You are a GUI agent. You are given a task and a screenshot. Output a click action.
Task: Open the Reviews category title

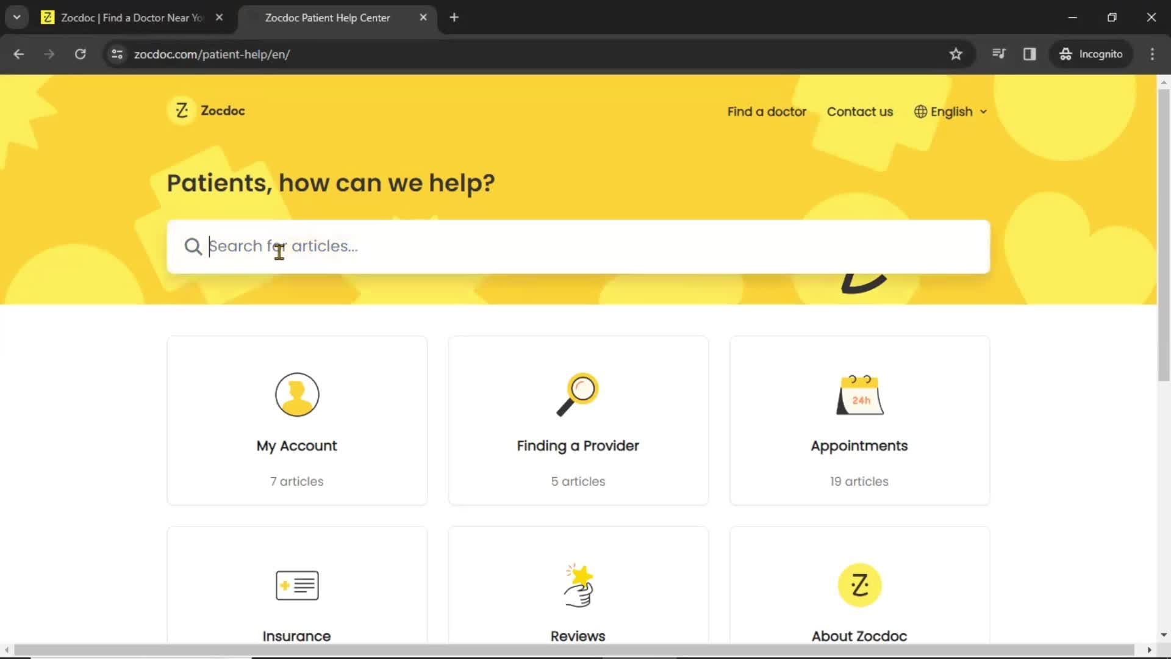tap(578, 636)
